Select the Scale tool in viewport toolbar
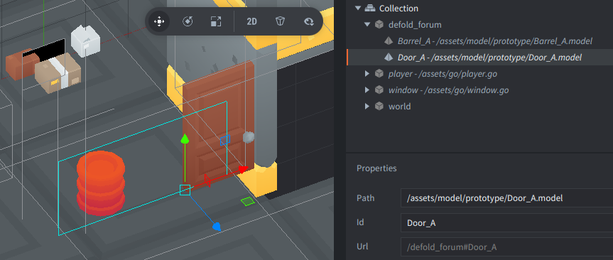613x260 pixels. pyautogui.click(x=216, y=21)
